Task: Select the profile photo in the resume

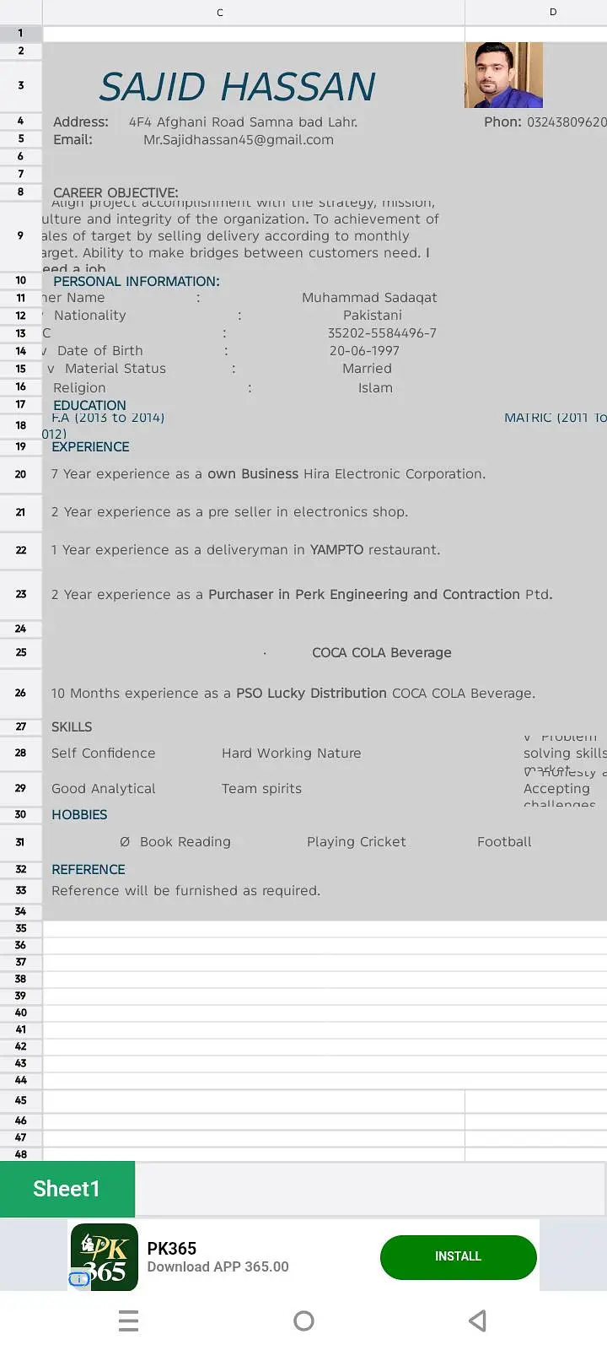Action: (x=503, y=75)
